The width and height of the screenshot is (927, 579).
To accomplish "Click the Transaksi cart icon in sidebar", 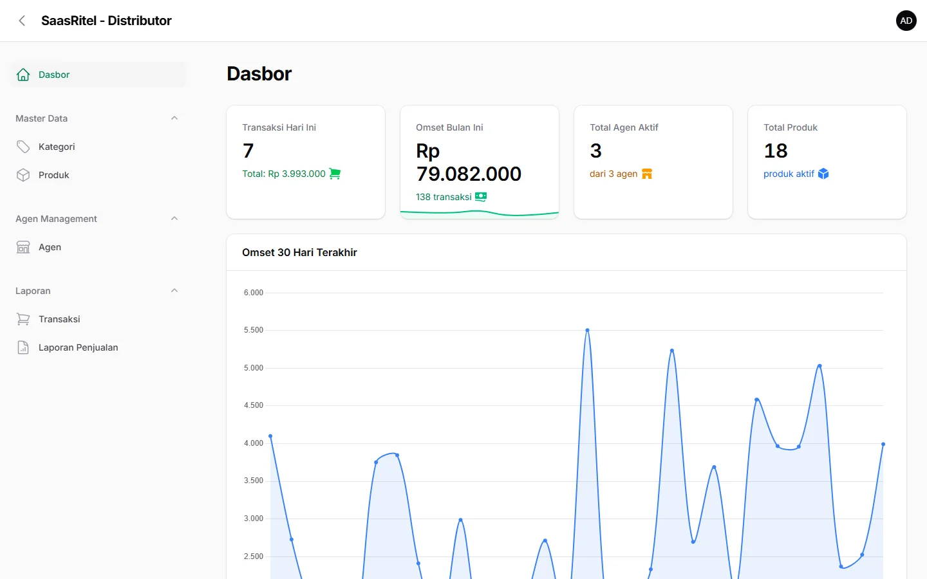I will 23,319.
